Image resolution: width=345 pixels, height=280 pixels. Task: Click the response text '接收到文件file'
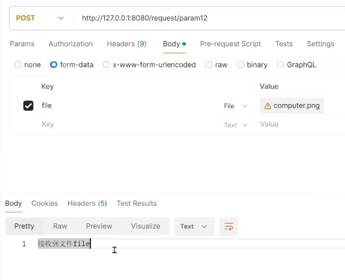pos(64,243)
